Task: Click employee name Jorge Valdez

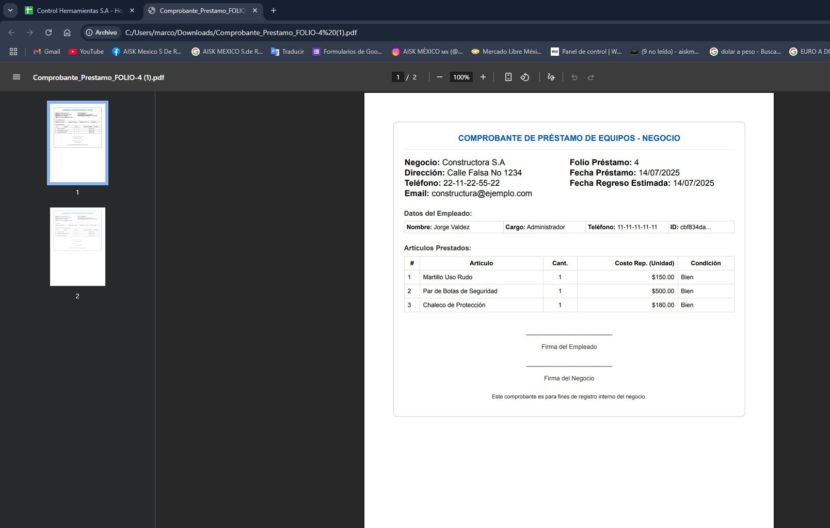Action: point(452,227)
